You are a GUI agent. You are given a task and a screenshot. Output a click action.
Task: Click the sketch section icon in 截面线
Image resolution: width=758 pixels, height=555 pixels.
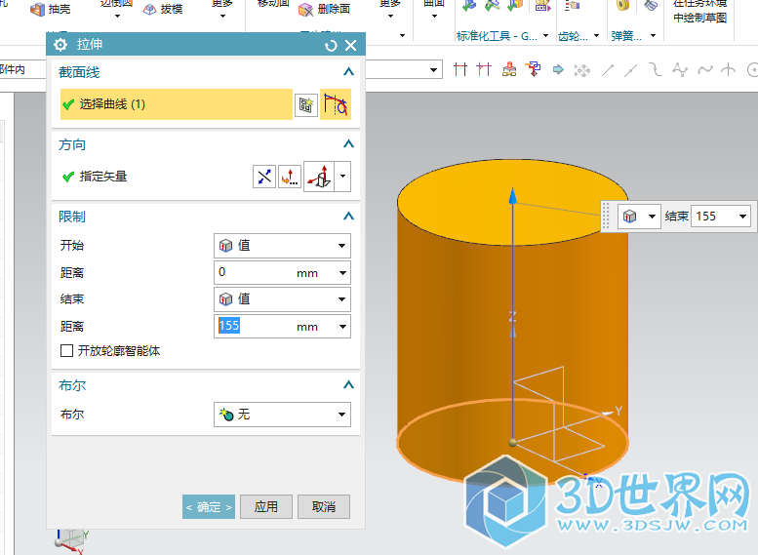tap(305, 104)
